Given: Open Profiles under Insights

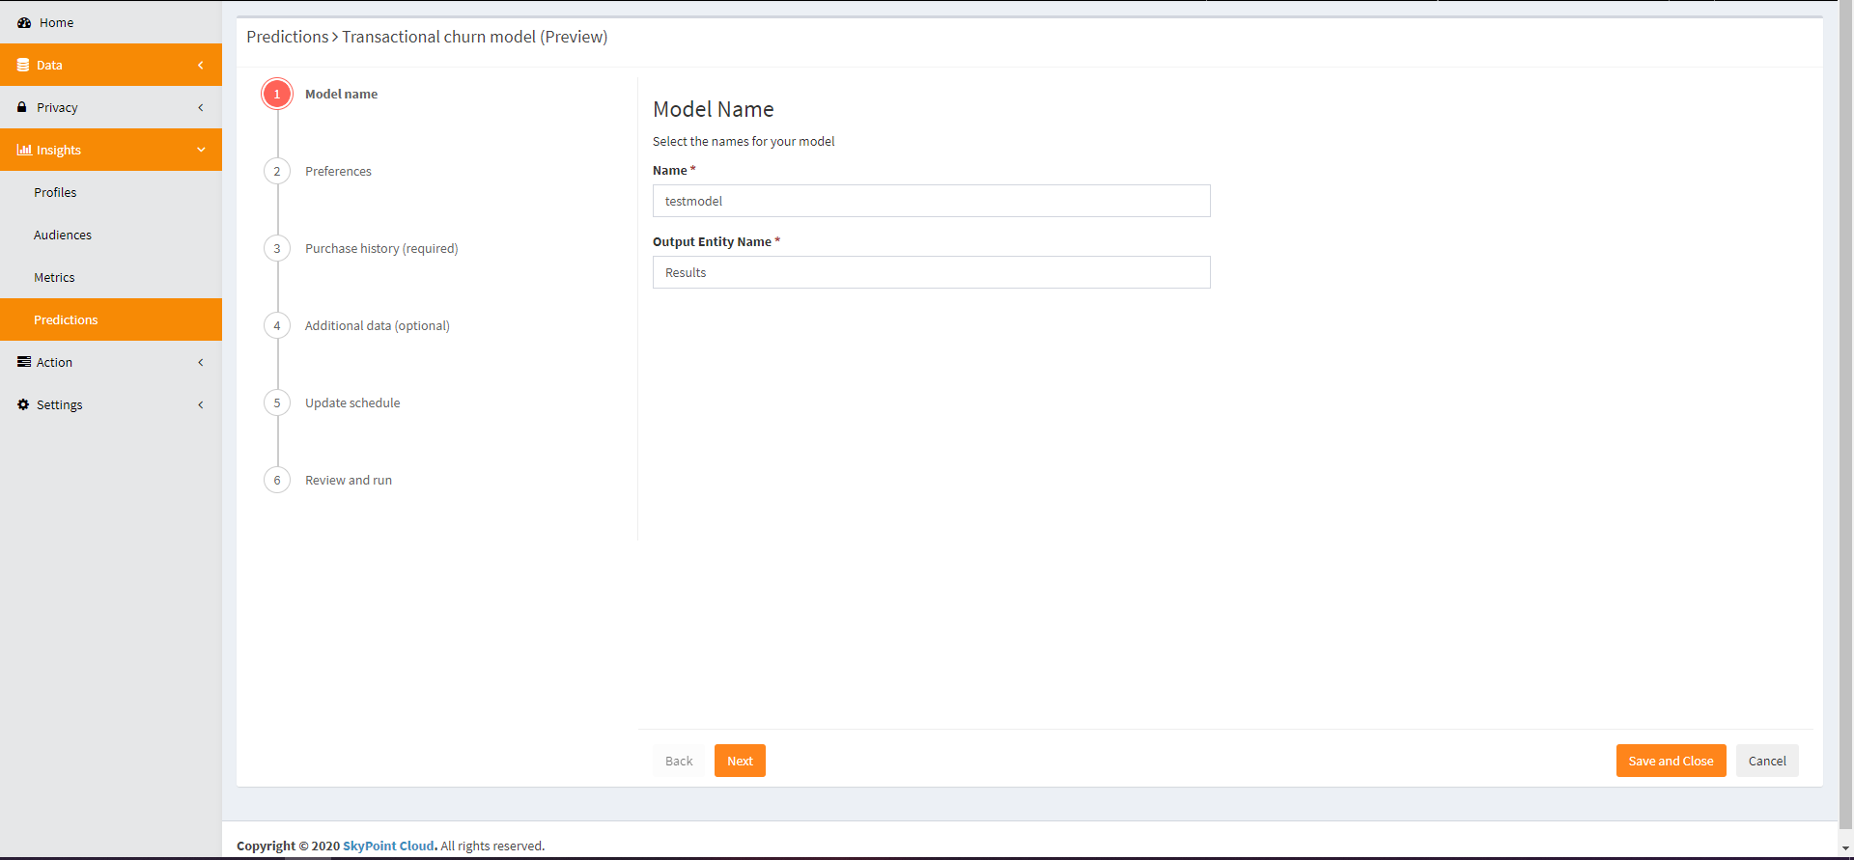Looking at the screenshot, I should (x=55, y=192).
